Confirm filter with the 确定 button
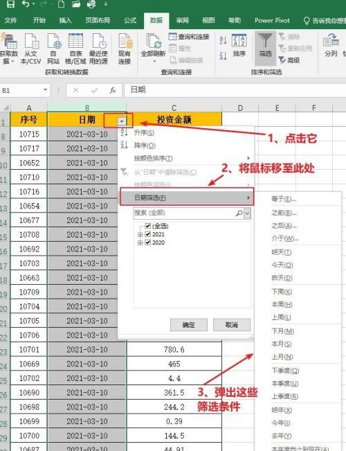The width and height of the screenshot is (346, 451). (188, 325)
